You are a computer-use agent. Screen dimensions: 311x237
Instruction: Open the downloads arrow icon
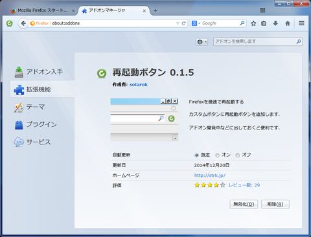tap(275, 23)
